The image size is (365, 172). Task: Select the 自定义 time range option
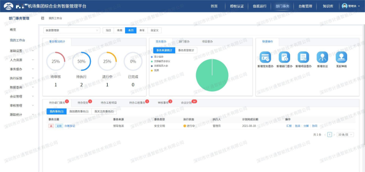tap(154, 30)
